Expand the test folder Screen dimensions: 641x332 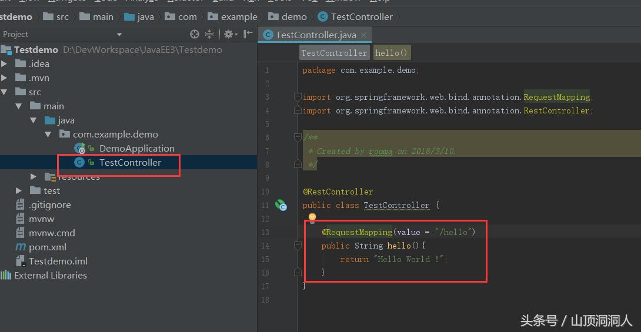click(19, 191)
